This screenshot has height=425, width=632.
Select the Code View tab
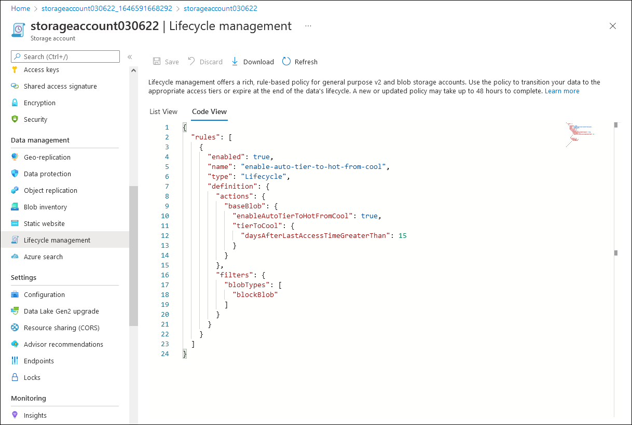[209, 111]
